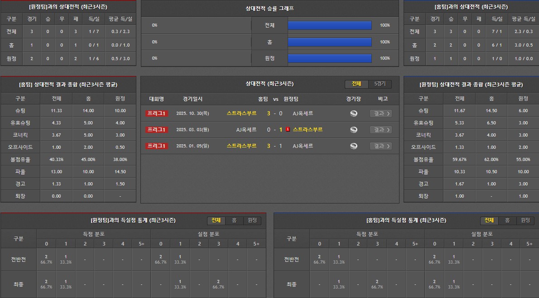
Task: Select 원정 in the 원정팀 득실점 통계 panel
Action: click(x=252, y=220)
